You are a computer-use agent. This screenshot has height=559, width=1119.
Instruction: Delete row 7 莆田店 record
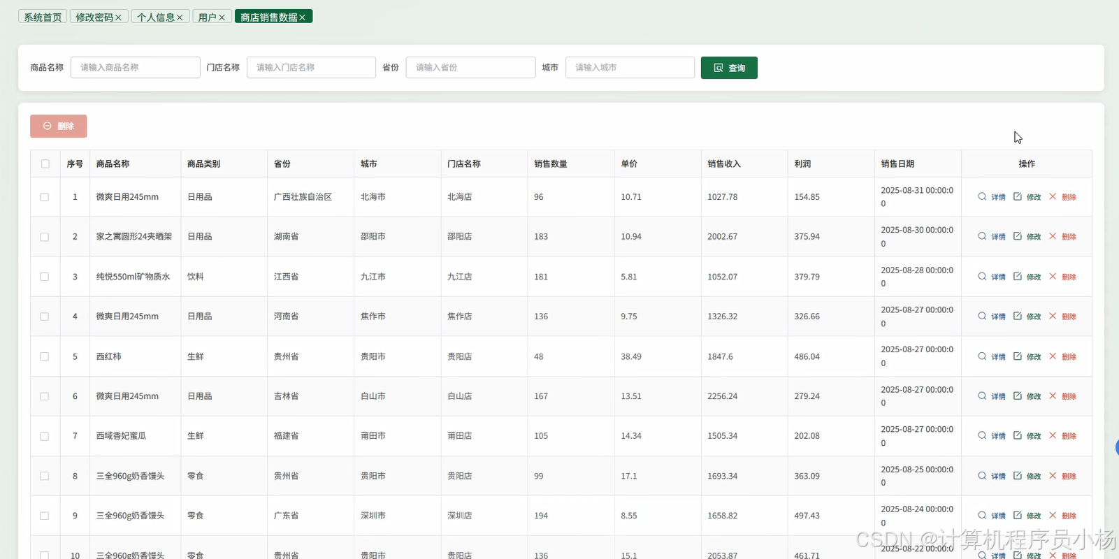1062,436
